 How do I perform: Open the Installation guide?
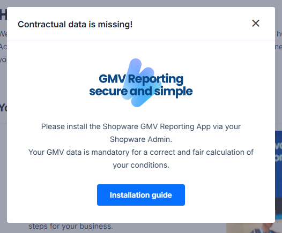pos(141,195)
